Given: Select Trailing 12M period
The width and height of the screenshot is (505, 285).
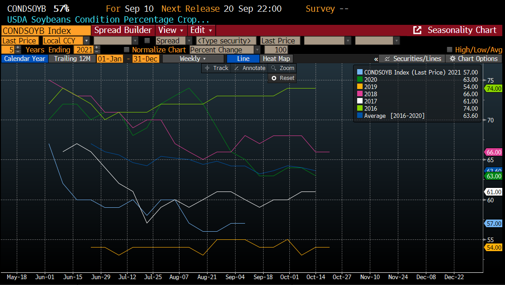Looking at the screenshot, I should tap(72, 59).
